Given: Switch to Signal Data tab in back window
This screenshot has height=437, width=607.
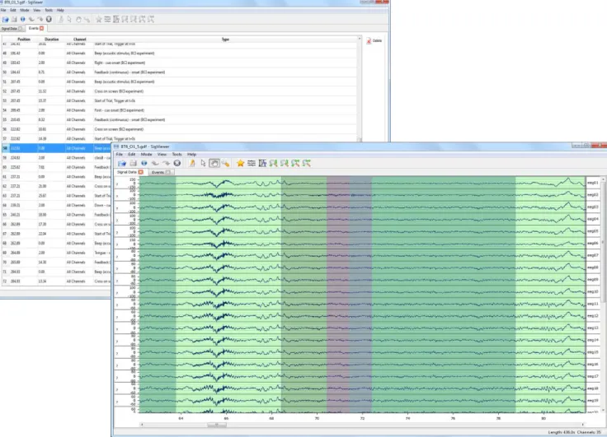Looking at the screenshot, I should pyautogui.click(x=12, y=29).
